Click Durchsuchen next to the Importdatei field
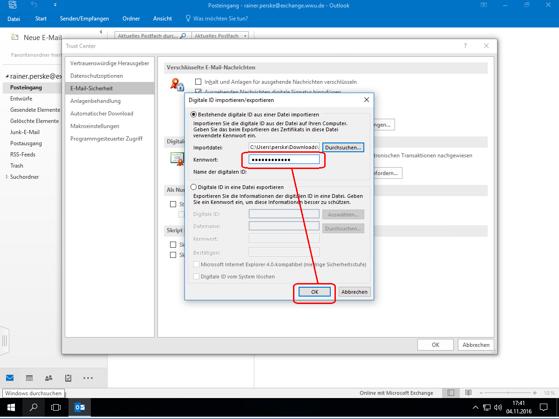 point(343,148)
